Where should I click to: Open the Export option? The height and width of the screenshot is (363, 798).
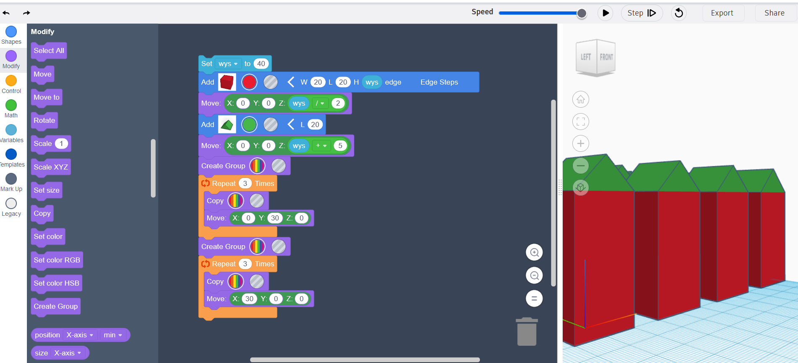pyautogui.click(x=722, y=13)
